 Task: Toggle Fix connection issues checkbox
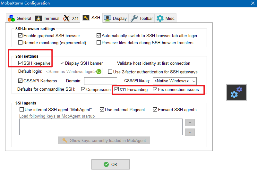click(155, 89)
